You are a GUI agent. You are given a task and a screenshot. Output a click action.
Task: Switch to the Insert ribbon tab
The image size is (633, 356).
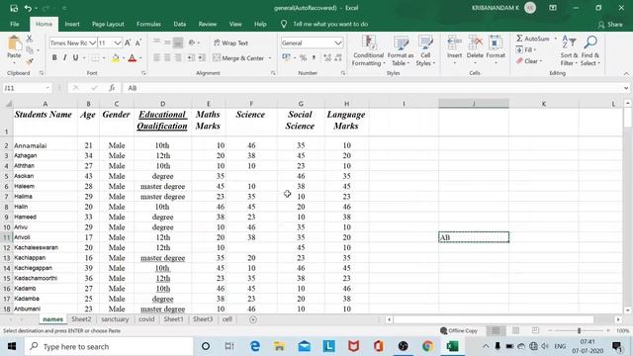[x=72, y=24]
